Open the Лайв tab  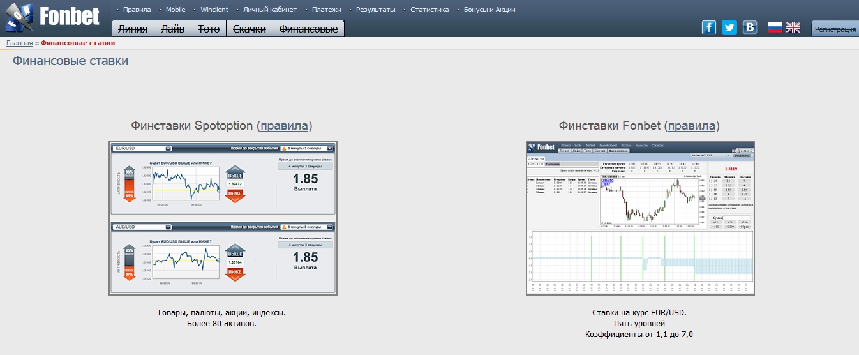tap(173, 29)
